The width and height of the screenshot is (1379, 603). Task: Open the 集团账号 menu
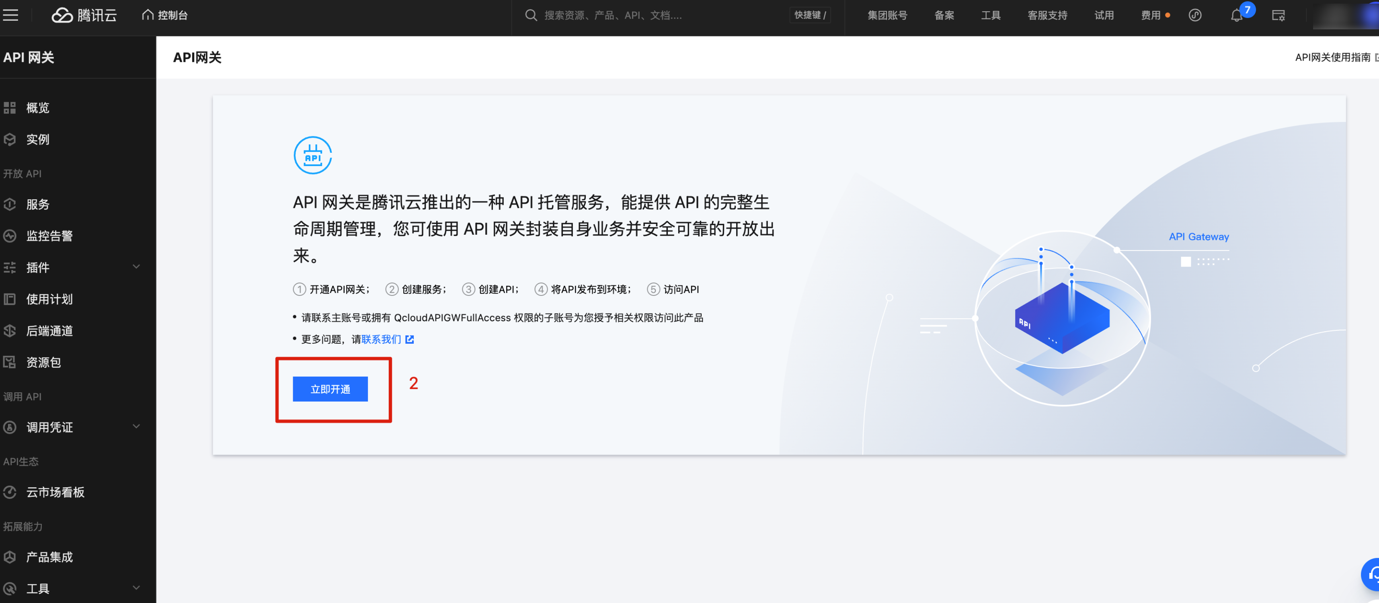coord(887,15)
